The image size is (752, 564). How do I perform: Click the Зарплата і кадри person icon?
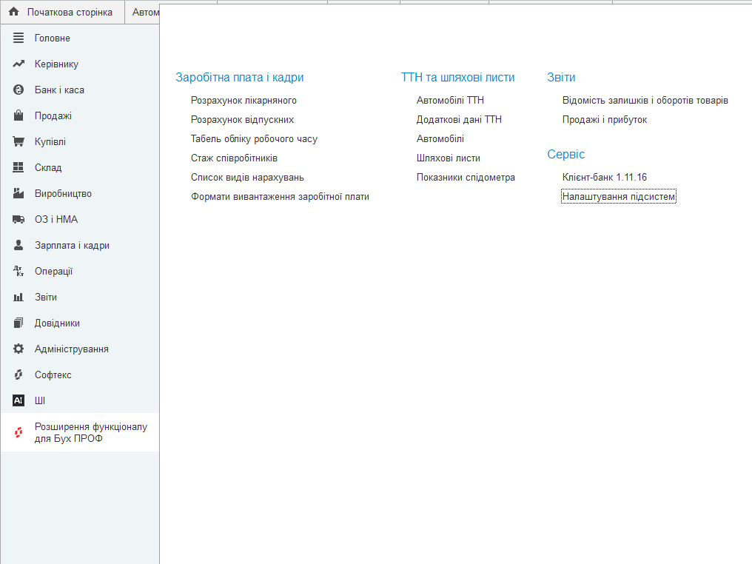tap(19, 245)
